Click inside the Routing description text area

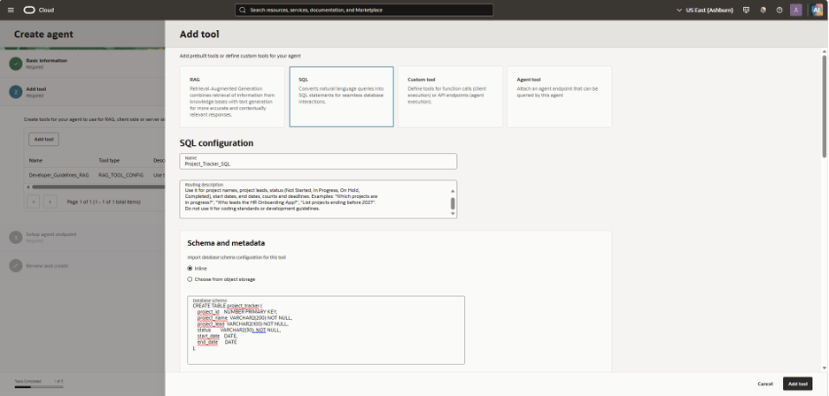318,200
